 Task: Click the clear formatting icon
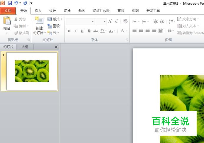(125, 21)
